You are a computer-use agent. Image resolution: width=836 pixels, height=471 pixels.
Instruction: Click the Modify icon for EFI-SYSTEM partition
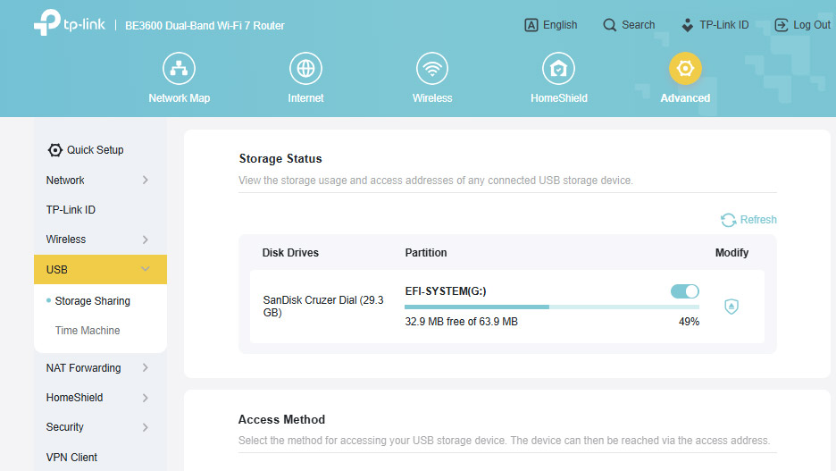(731, 307)
